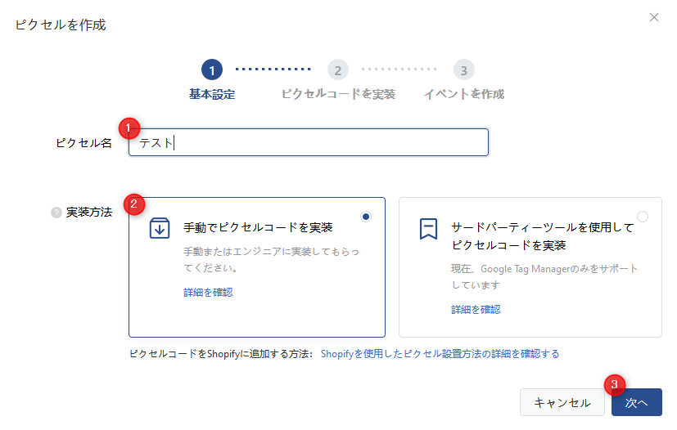Click red annotation badge number 3
The image size is (677, 430).
tap(615, 384)
